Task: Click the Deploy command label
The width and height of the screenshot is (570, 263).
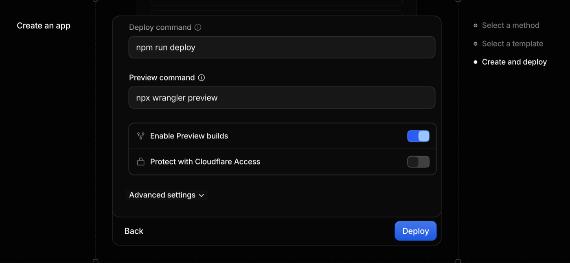Action: (x=160, y=27)
